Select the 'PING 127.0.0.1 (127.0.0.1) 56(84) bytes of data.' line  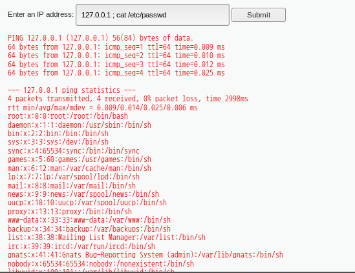[100, 38]
